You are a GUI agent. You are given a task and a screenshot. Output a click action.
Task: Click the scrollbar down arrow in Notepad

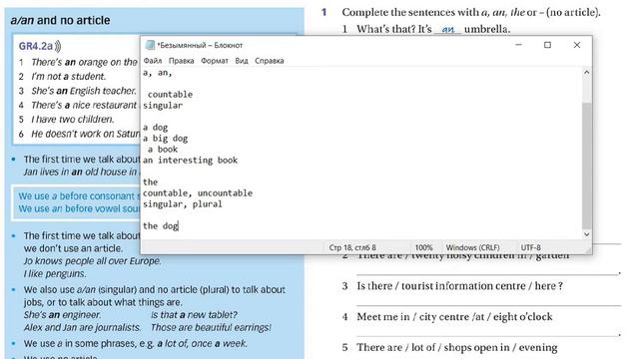[586, 234]
